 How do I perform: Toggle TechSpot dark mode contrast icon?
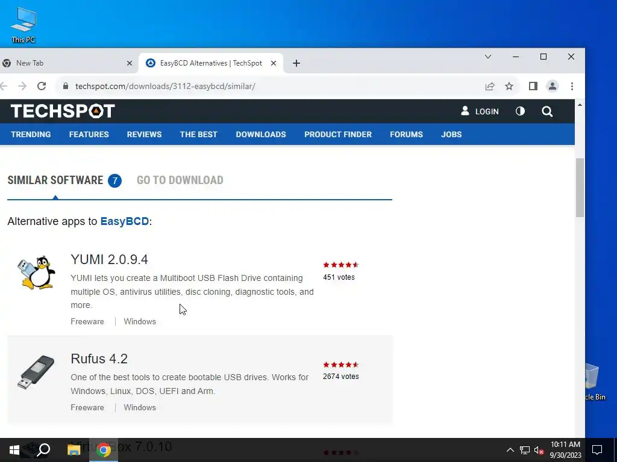coord(520,111)
